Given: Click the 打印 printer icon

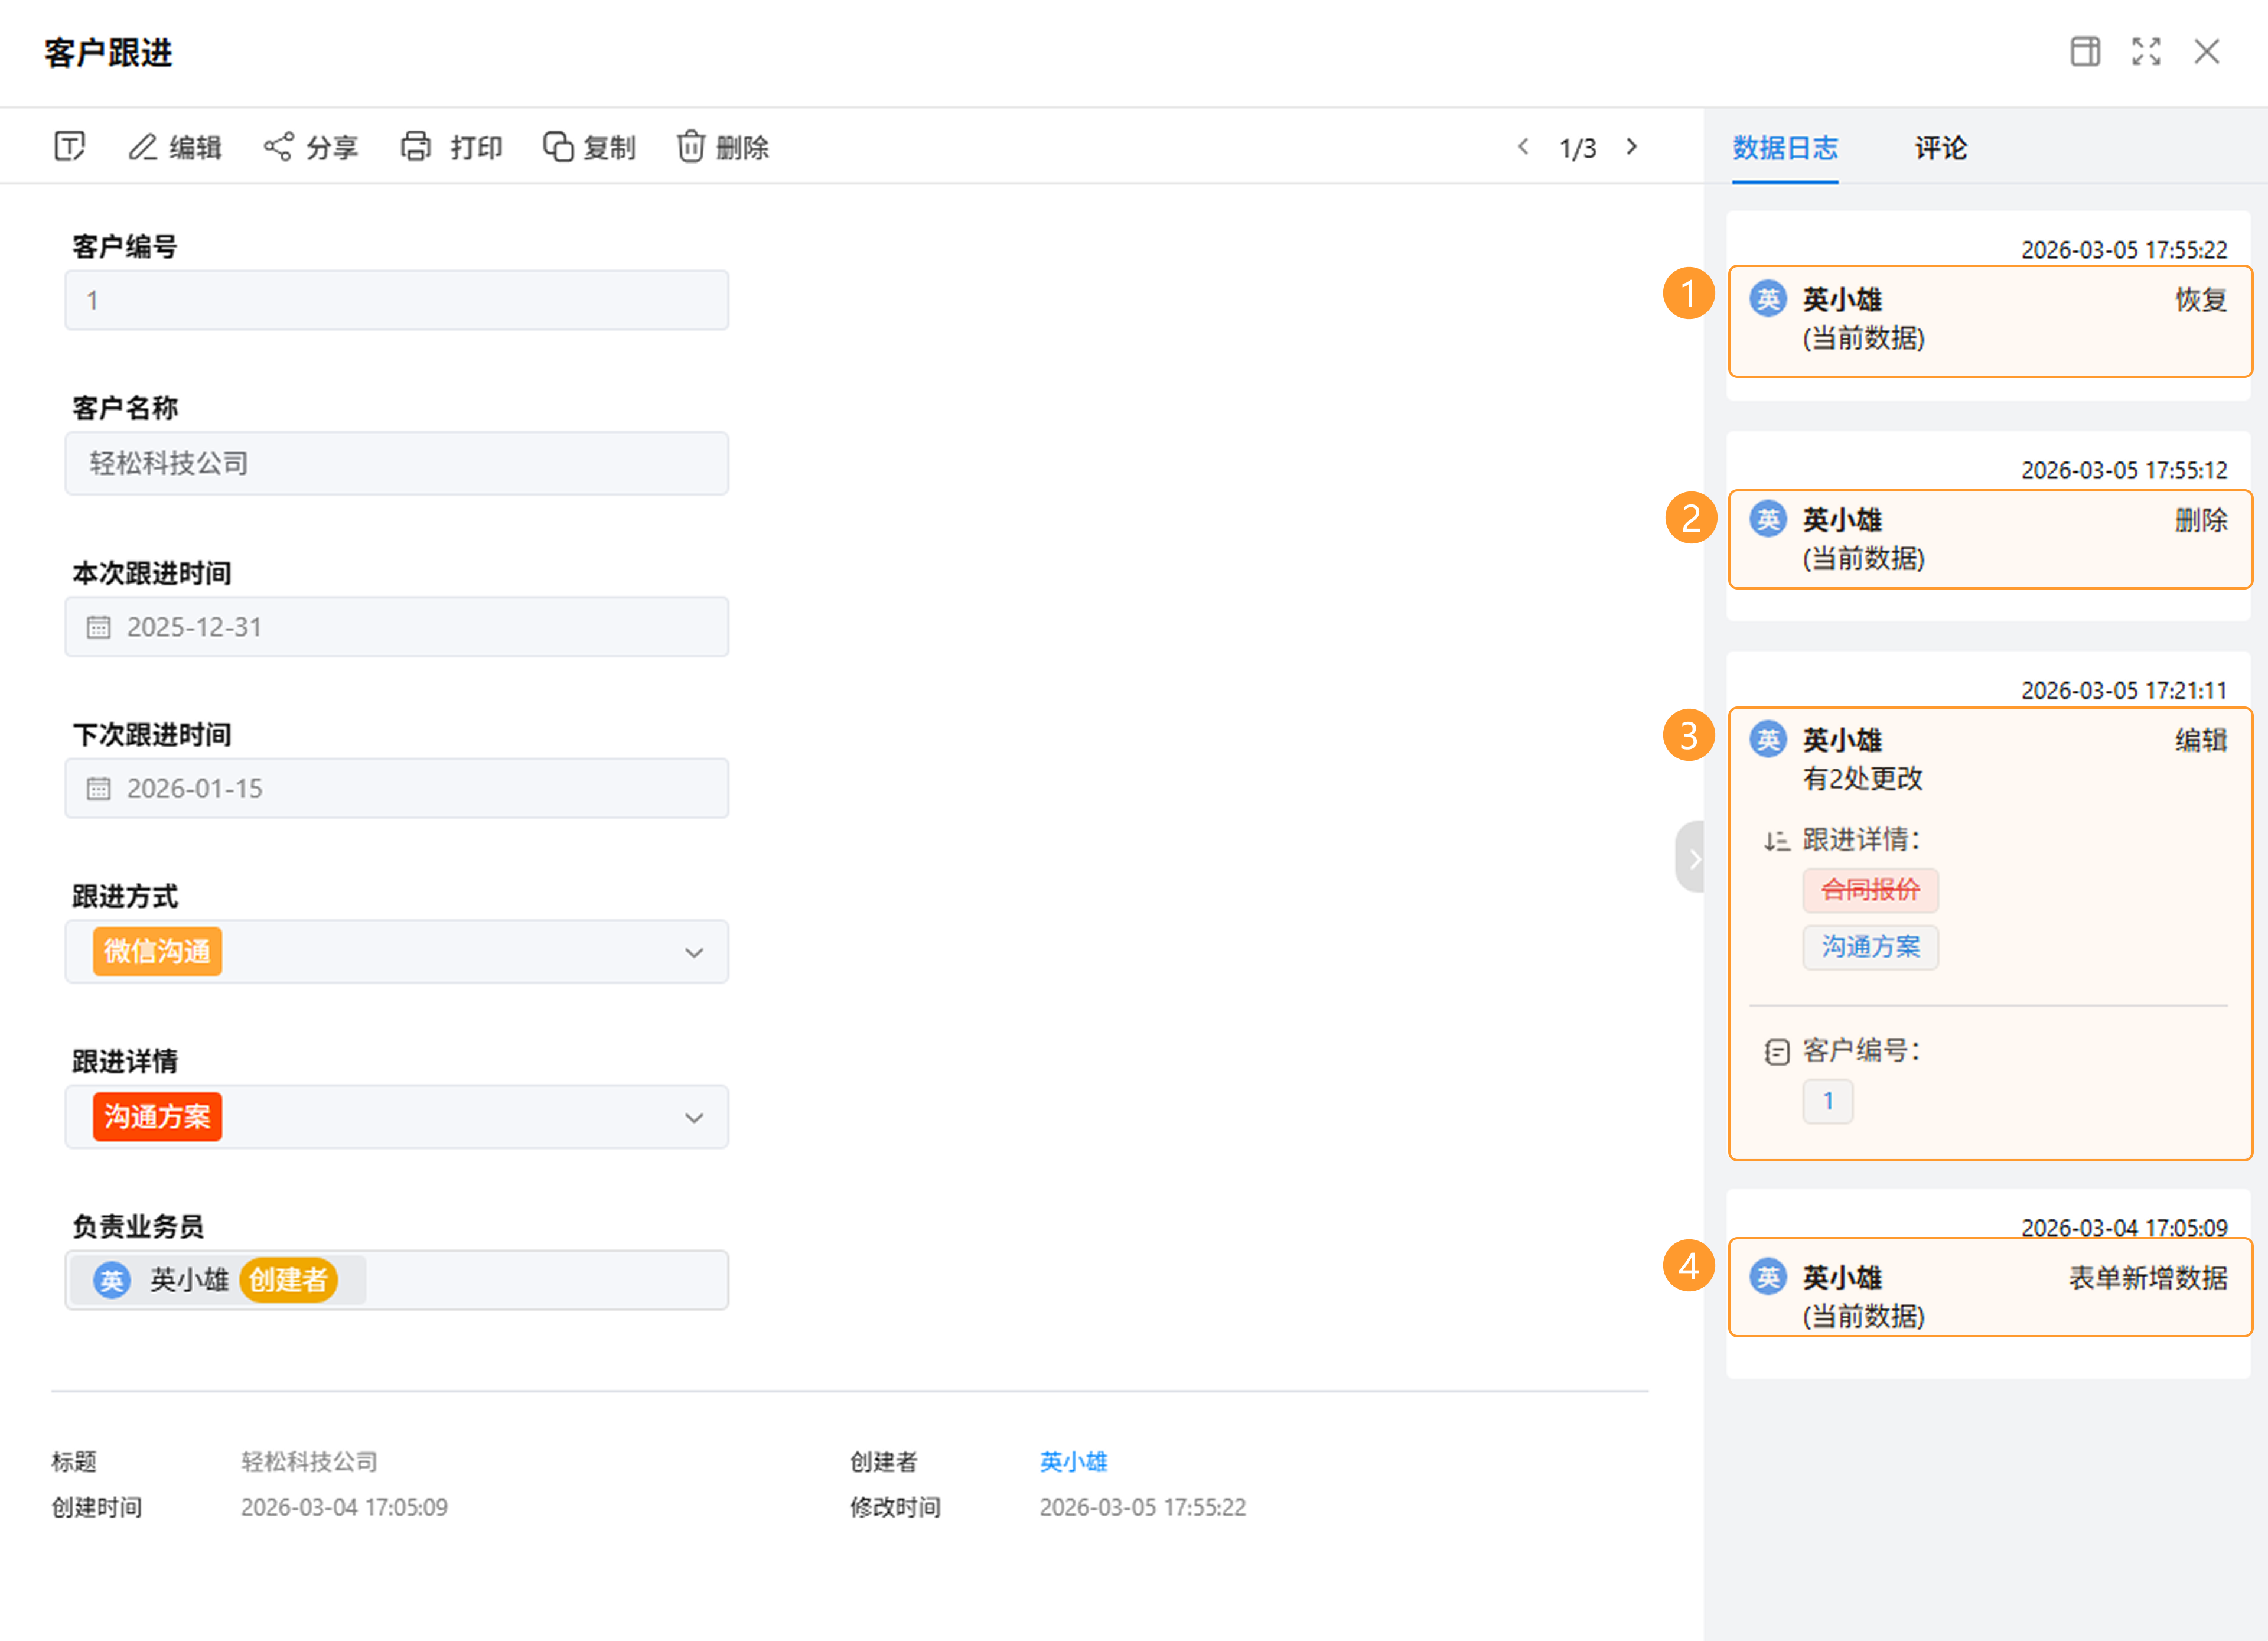Looking at the screenshot, I should (x=416, y=147).
